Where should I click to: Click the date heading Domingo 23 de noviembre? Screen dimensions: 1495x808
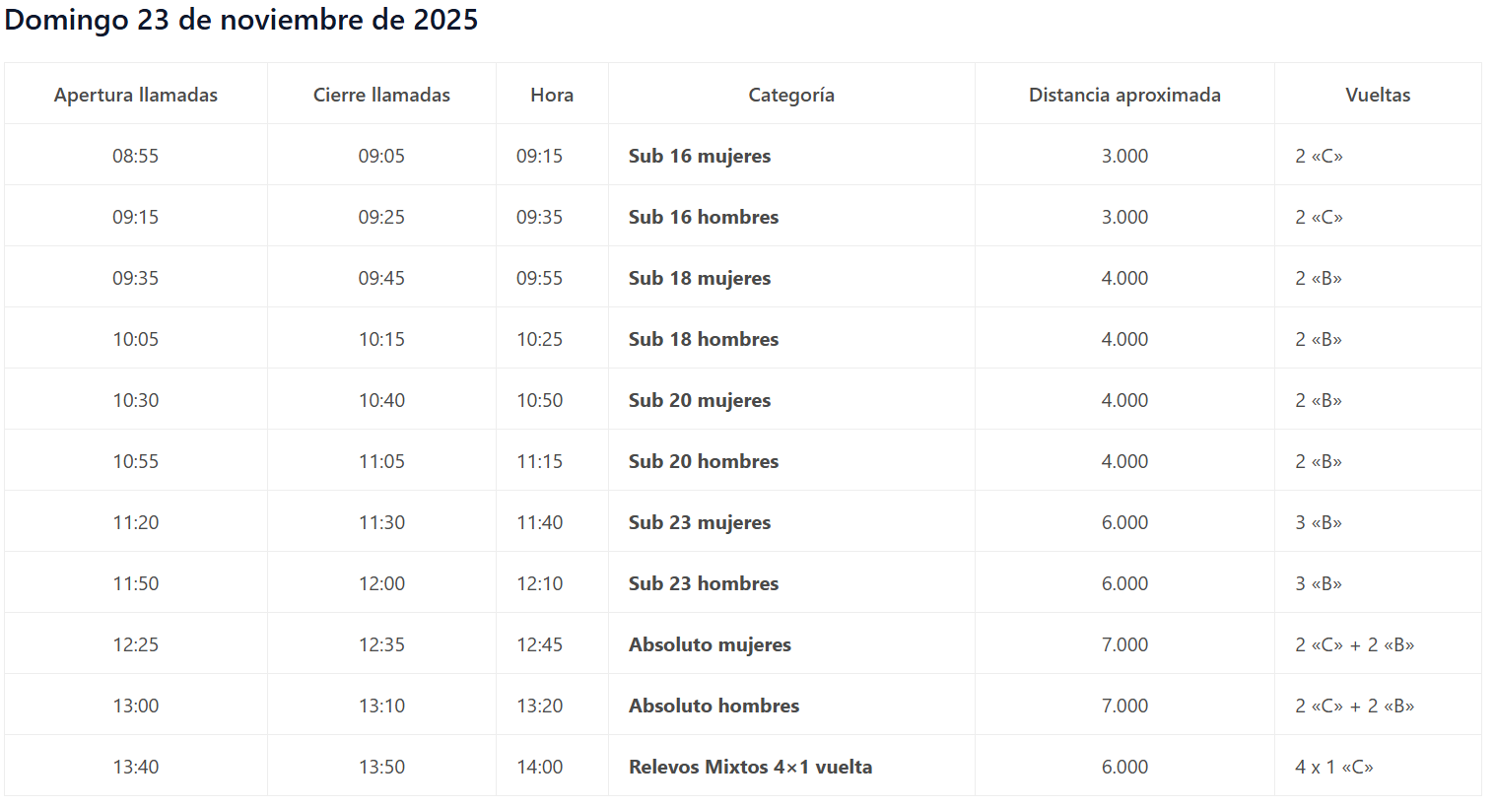[241, 21]
